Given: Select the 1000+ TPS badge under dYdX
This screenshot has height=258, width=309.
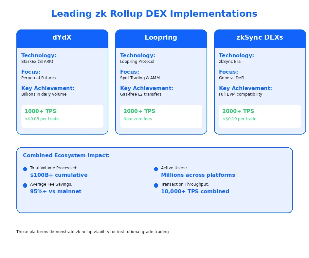Looking at the screenshot, I should (x=62, y=116).
